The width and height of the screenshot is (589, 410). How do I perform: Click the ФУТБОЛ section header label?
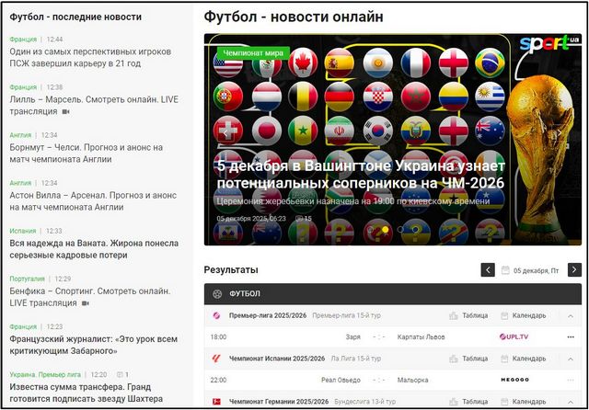pyautogui.click(x=245, y=294)
